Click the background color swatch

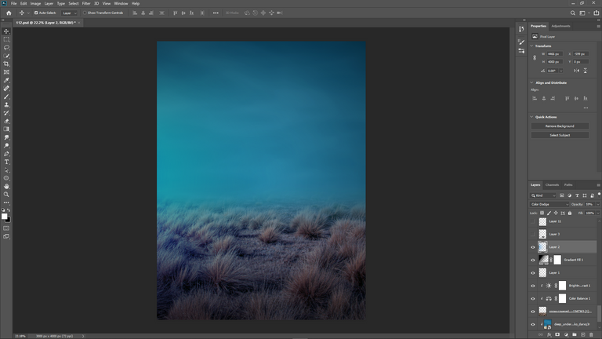click(x=9, y=221)
